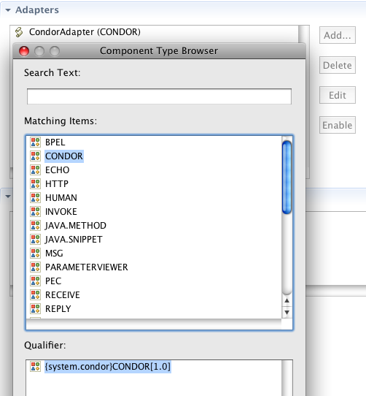
Task: Choose the HTTP item icon
Action: click(x=35, y=184)
